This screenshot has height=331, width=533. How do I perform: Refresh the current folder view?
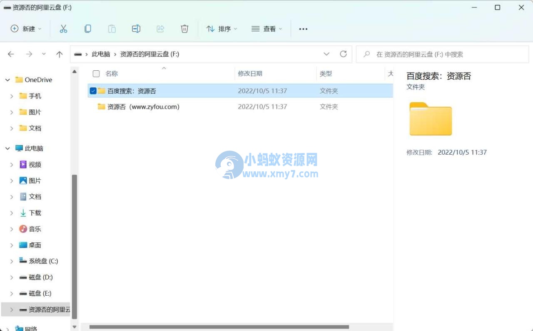click(343, 54)
